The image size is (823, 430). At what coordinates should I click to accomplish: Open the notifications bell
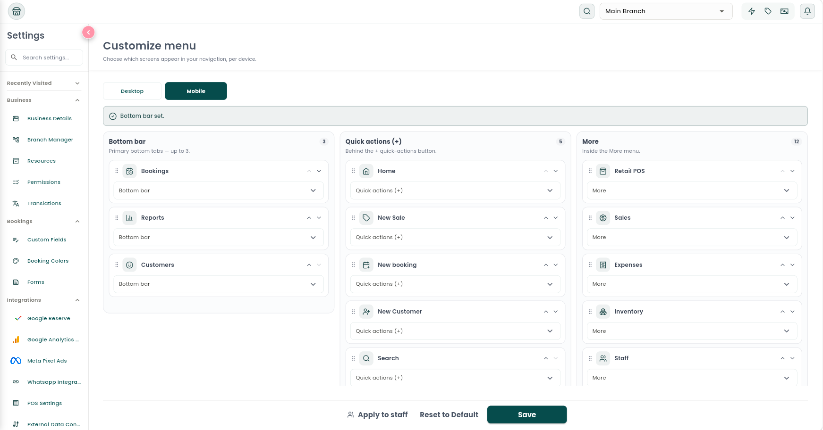[807, 11]
